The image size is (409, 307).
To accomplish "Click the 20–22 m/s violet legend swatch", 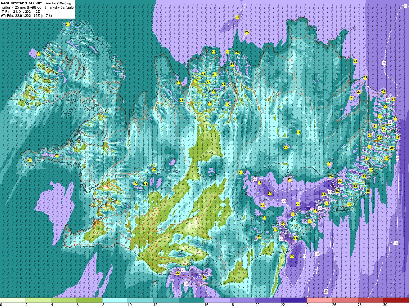I will 268,300.
